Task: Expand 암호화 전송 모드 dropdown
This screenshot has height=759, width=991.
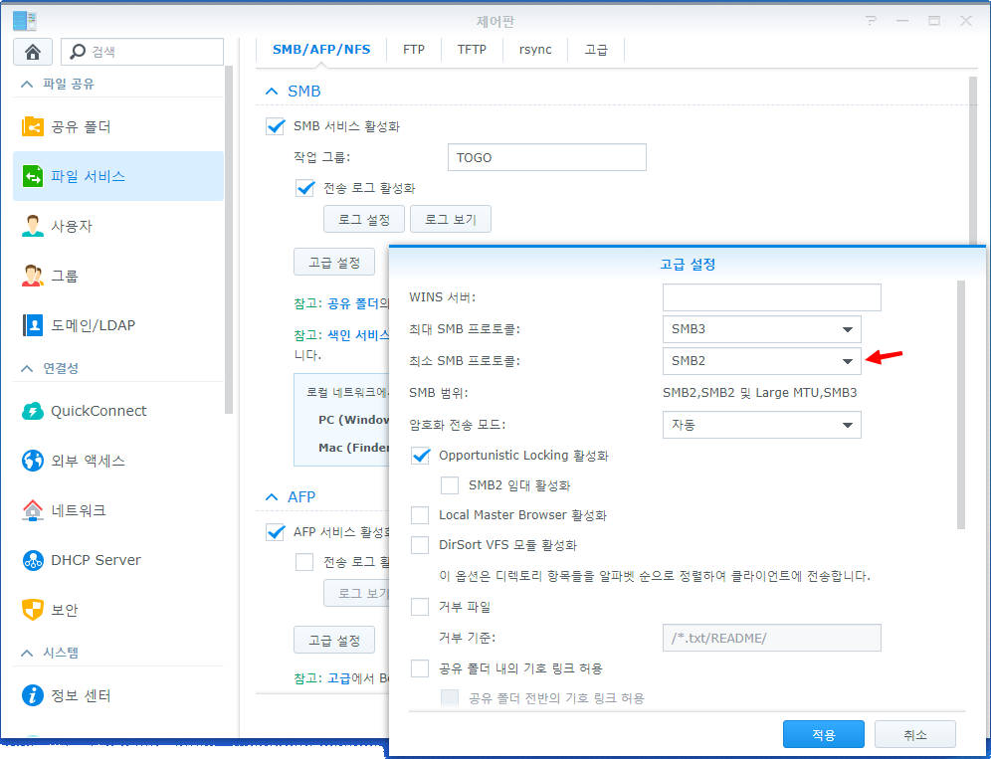Action: pos(761,425)
